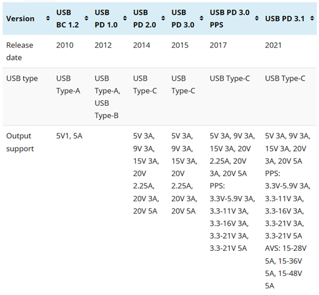The image size is (319, 295).
Task: Click the AVS: 15-28V text in PD 3.1
Action: [x=285, y=248]
